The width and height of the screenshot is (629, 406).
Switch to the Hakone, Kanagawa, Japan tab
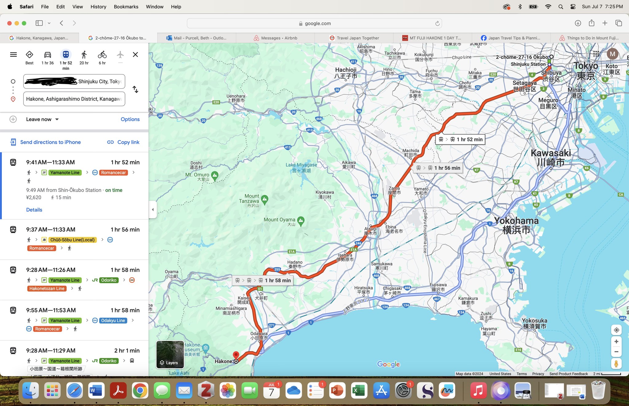pyautogui.click(x=39, y=38)
